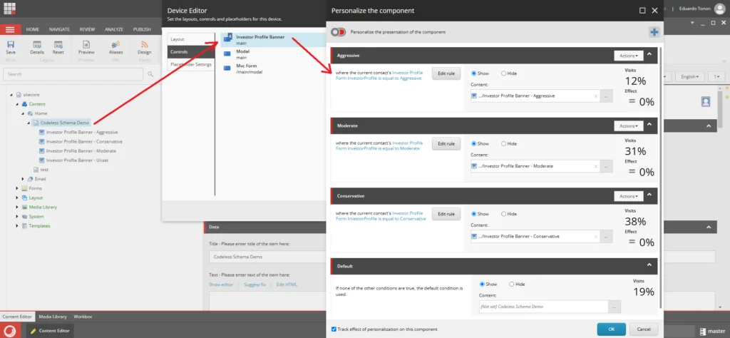
Task: Select the Investor Profile Banner control icon
Action: pos(227,38)
